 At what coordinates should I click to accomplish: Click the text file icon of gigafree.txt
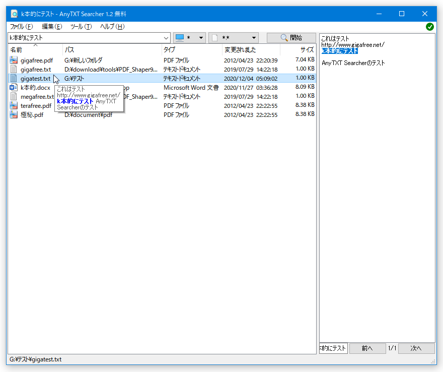coord(14,69)
